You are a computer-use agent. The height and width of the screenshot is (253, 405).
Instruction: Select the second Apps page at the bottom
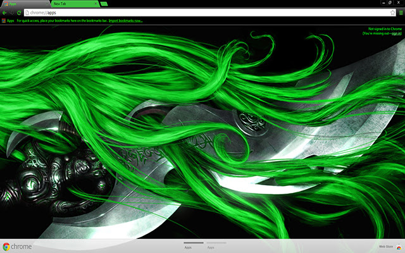pyautogui.click(x=216, y=245)
